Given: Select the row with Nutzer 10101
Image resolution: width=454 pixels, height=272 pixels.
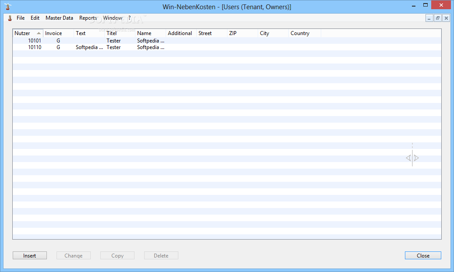Looking at the screenshot, I should pos(227,41).
